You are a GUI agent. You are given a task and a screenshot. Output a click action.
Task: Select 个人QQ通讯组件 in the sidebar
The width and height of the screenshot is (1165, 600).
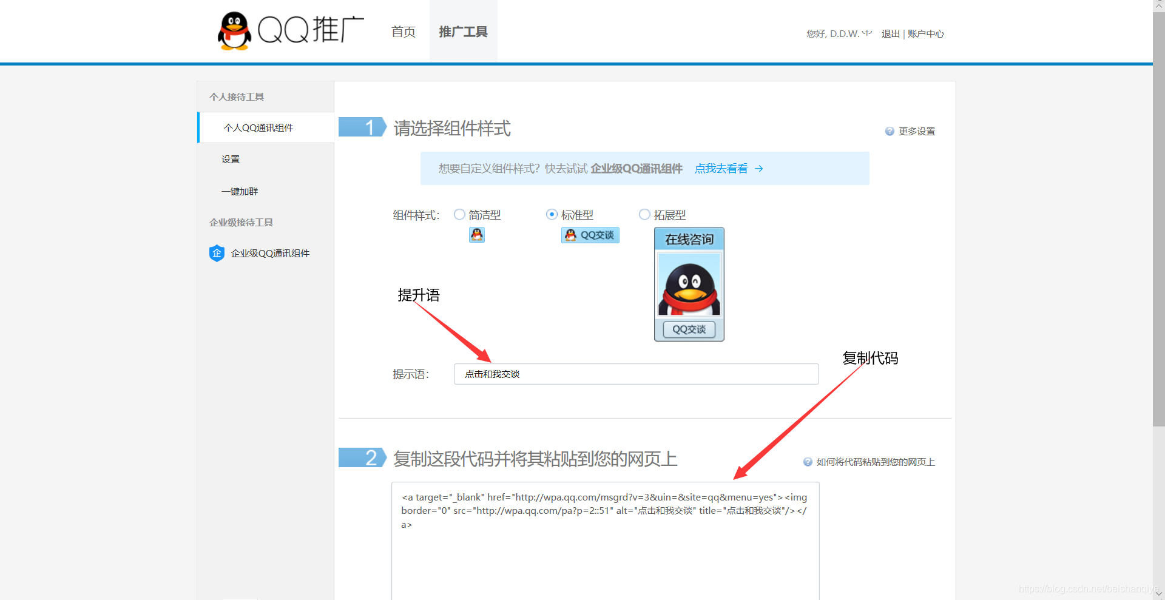pos(266,127)
